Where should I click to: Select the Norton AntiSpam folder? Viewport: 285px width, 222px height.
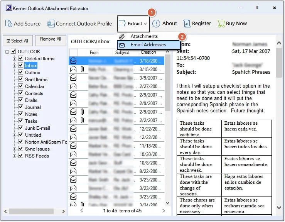click(46, 142)
